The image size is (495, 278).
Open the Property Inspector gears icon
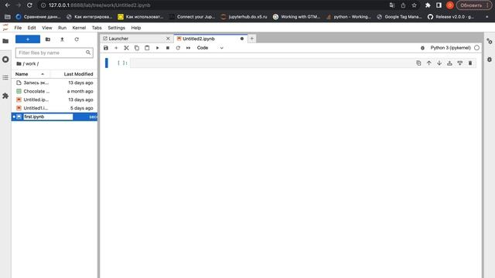pyautogui.click(x=490, y=41)
